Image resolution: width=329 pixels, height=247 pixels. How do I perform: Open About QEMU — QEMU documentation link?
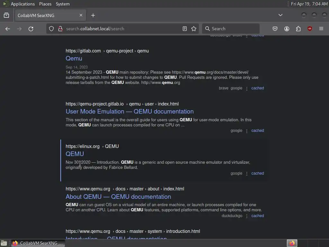118,197
